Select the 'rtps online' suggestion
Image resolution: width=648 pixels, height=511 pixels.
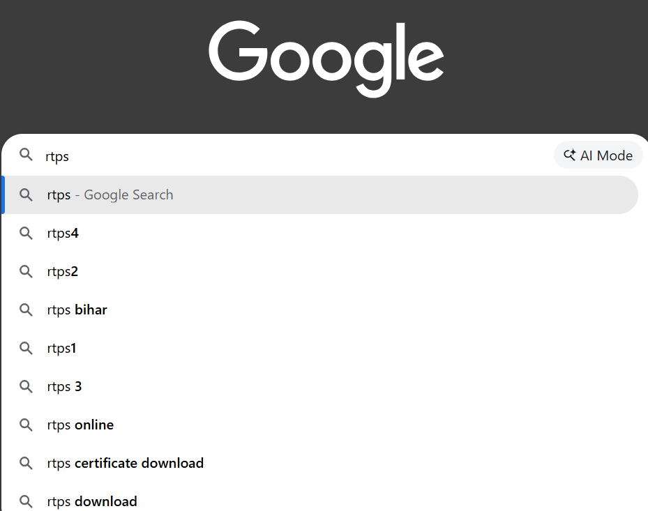80,425
